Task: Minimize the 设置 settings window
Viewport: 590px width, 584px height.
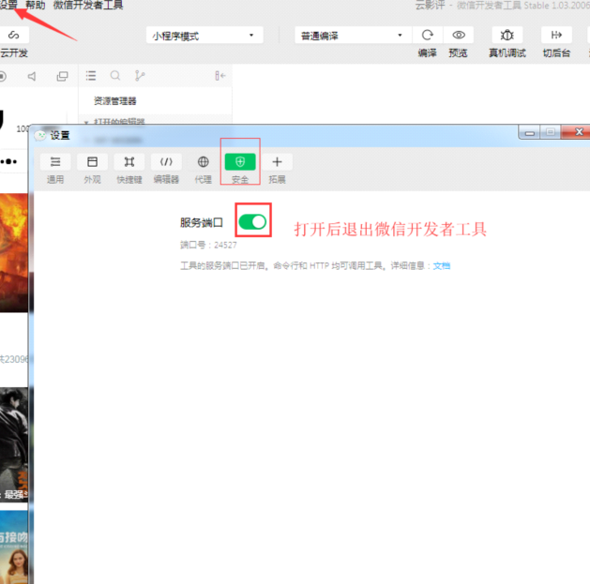Action: (x=529, y=132)
